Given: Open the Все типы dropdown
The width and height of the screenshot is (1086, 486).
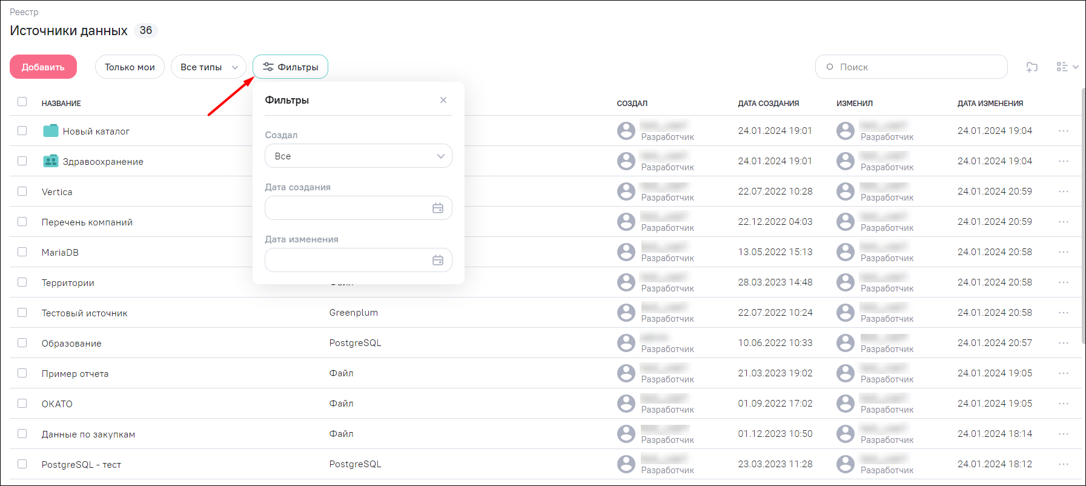Looking at the screenshot, I should pos(208,67).
